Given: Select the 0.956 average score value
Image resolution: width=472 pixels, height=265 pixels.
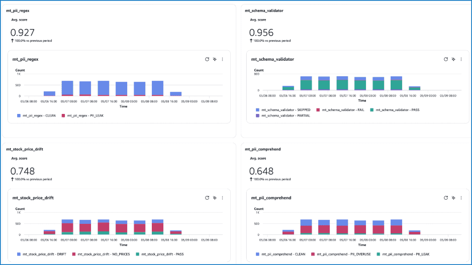Looking at the screenshot, I should point(261,33).
